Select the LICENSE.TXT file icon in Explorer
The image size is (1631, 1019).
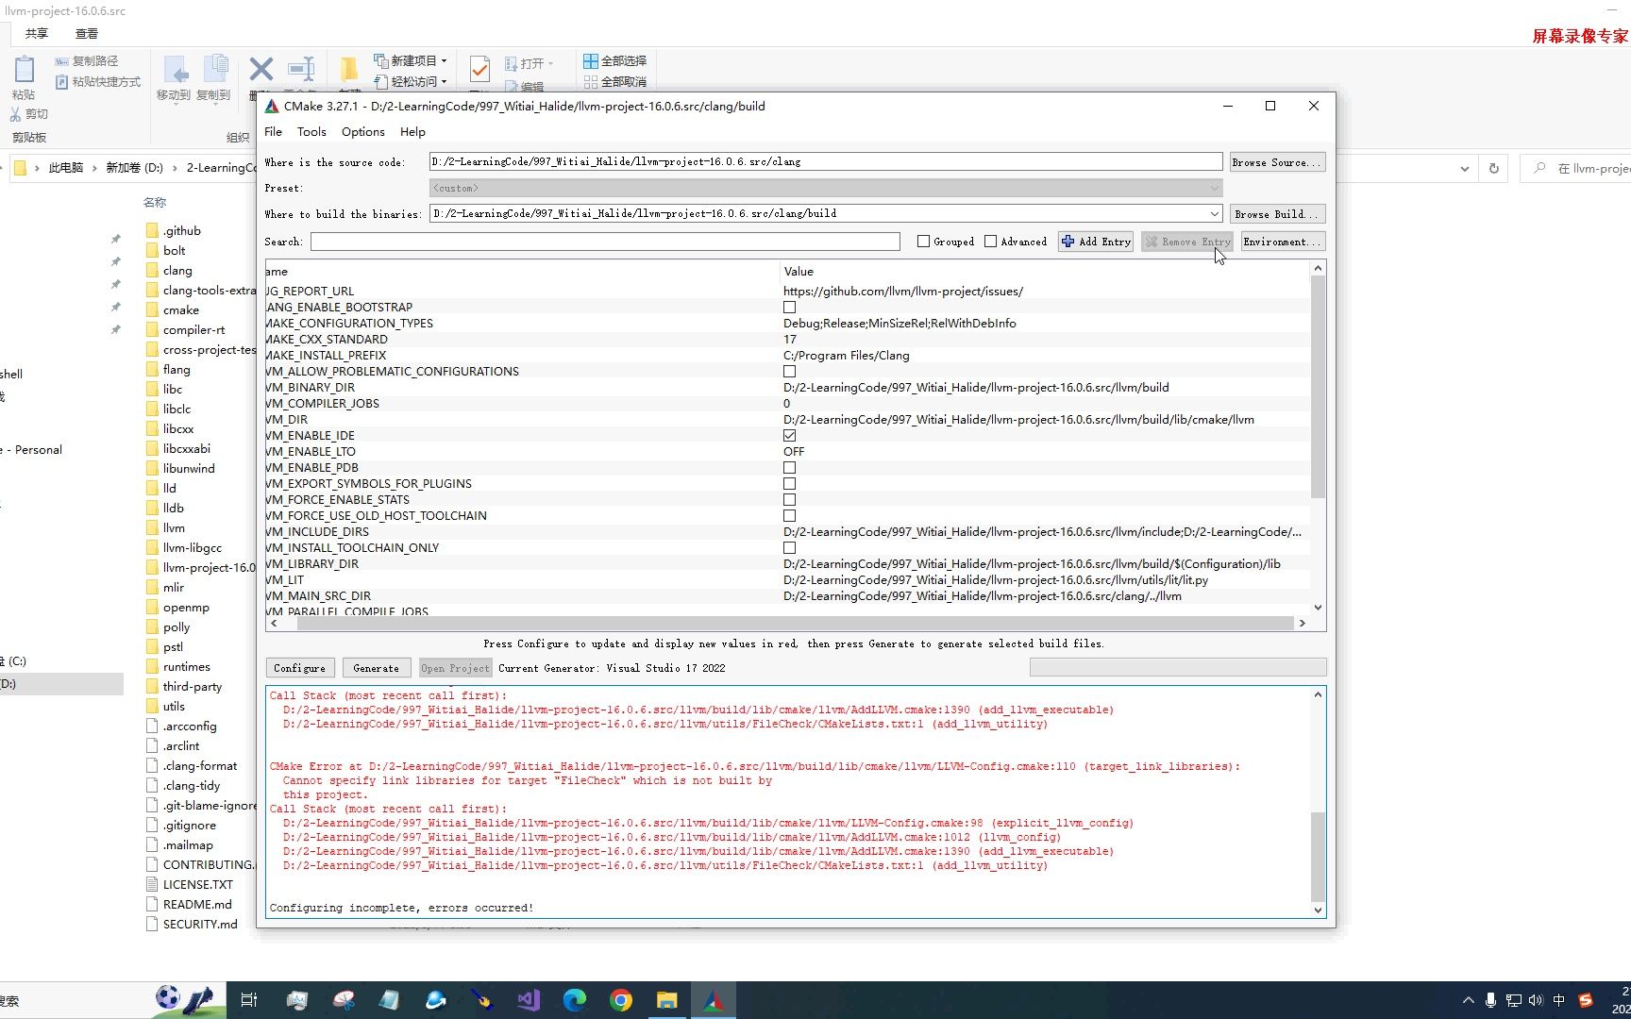tap(152, 884)
